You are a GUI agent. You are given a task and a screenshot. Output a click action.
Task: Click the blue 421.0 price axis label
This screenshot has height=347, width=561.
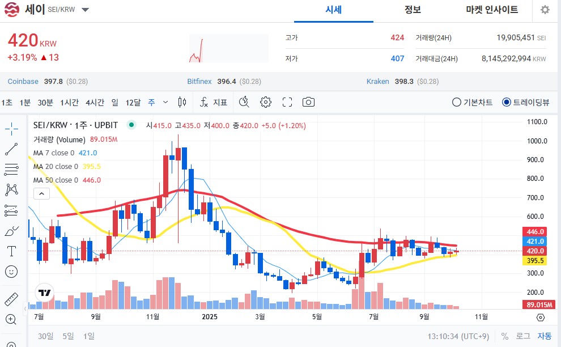tap(535, 242)
